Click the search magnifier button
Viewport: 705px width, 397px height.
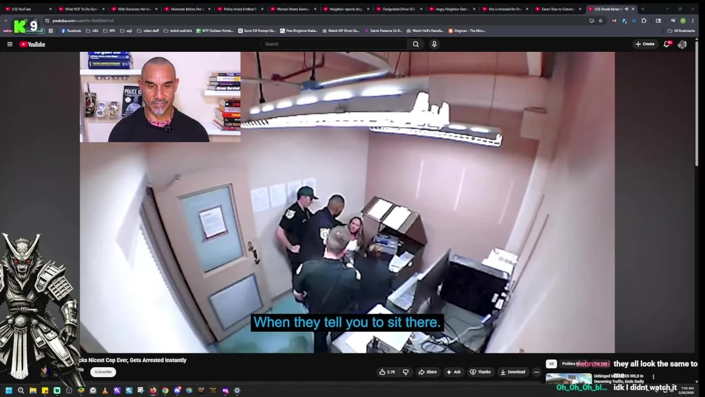click(x=416, y=44)
